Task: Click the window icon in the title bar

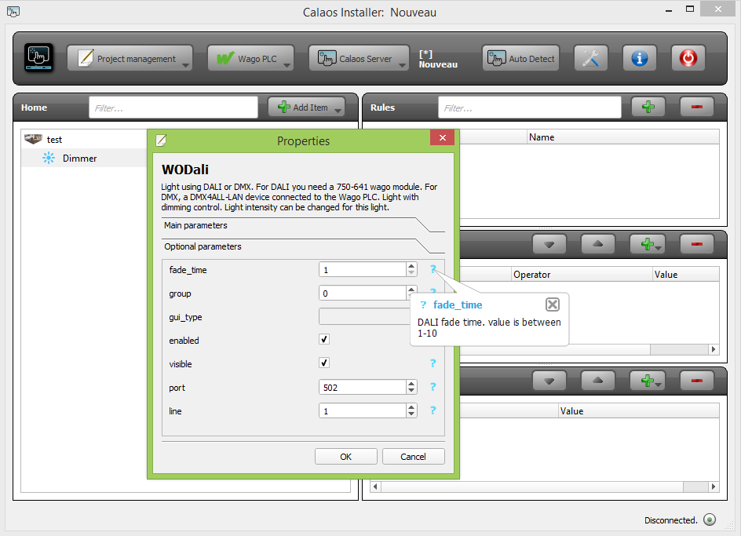Action: [x=13, y=11]
